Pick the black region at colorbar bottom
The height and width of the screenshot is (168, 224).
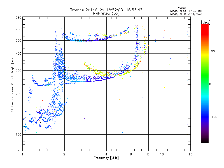205,141
